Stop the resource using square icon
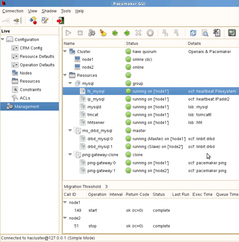Viewport: 239px width, 242px height. [x=80, y=33]
